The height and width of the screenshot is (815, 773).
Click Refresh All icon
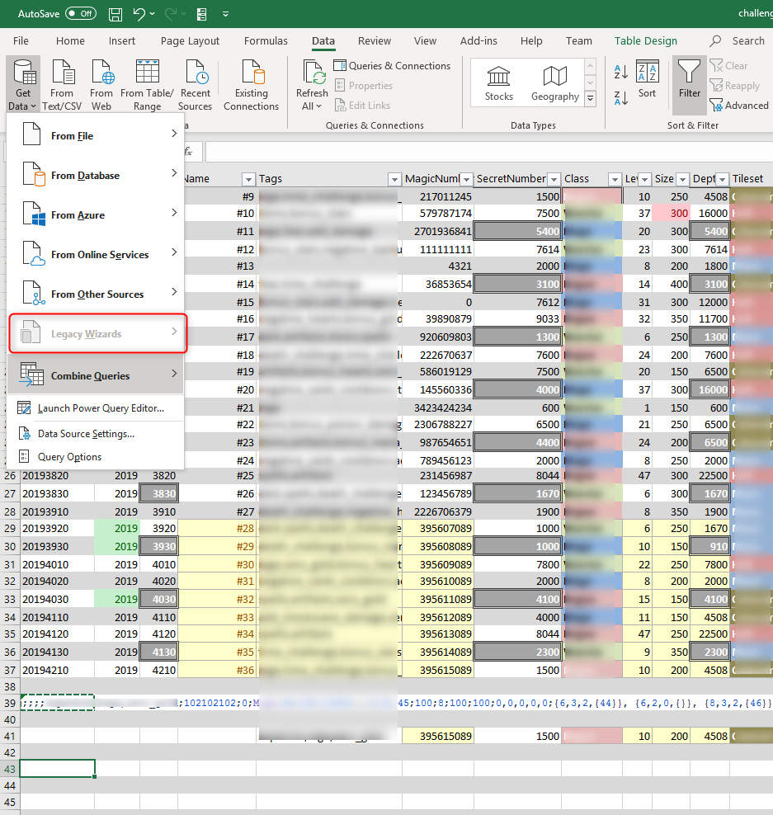(x=312, y=85)
